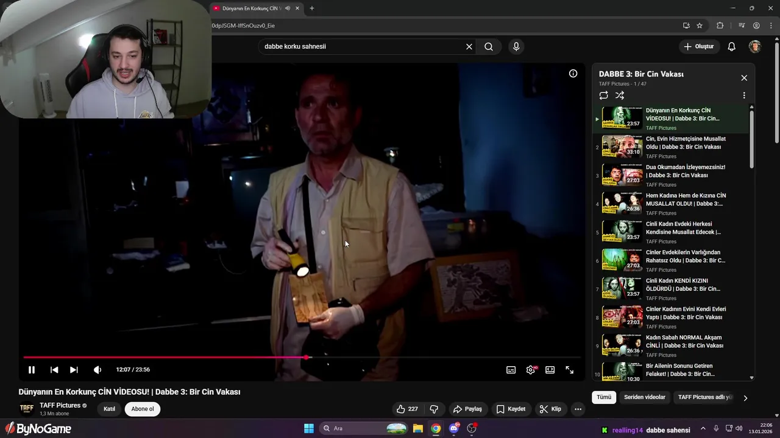Open Chrome three-dot menu

tap(771, 26)
